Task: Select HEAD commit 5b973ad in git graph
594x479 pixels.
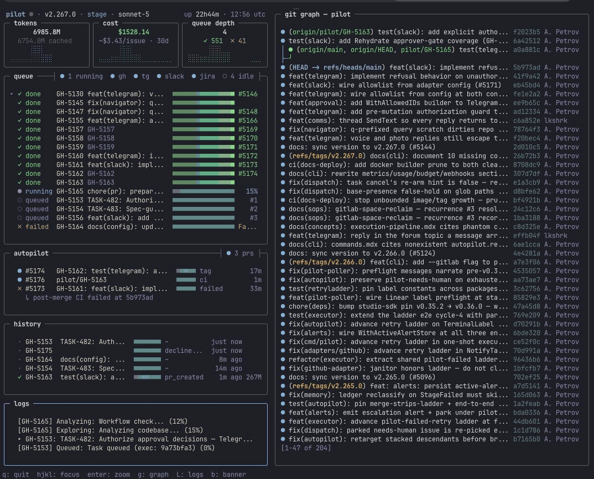Action: coord(430,67)
